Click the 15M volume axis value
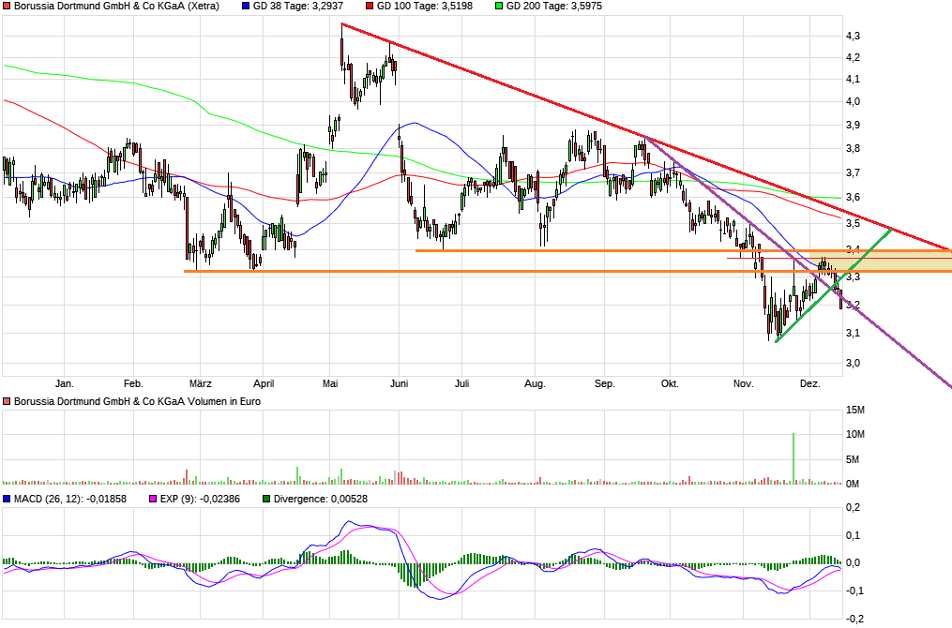Screen dimensions: 952x628 tap(854, 411)
